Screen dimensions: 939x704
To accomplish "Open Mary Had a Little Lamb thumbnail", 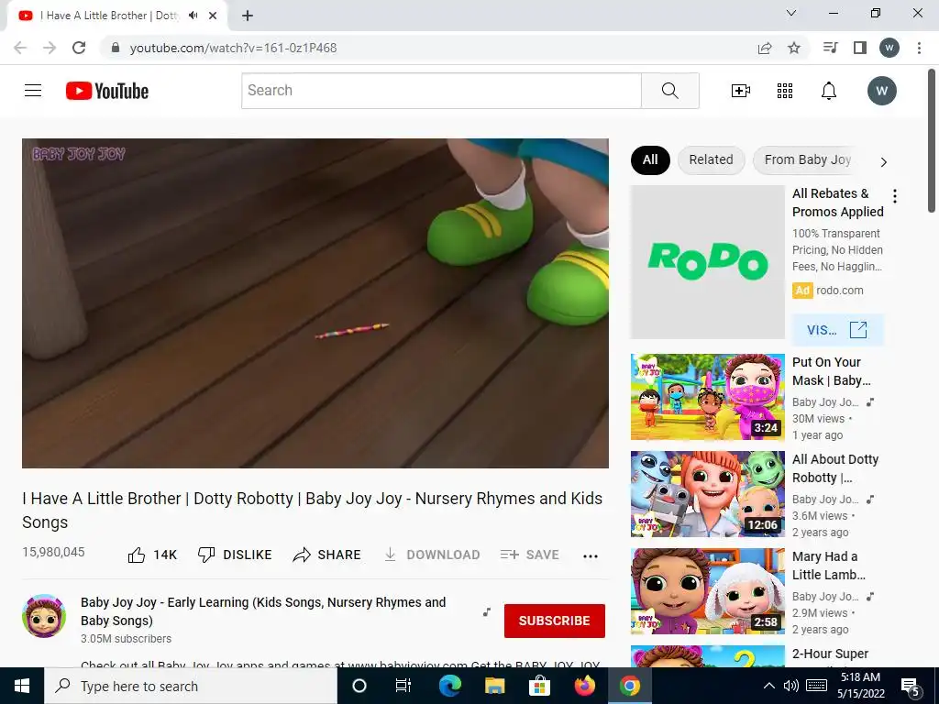I will (707, 591).
